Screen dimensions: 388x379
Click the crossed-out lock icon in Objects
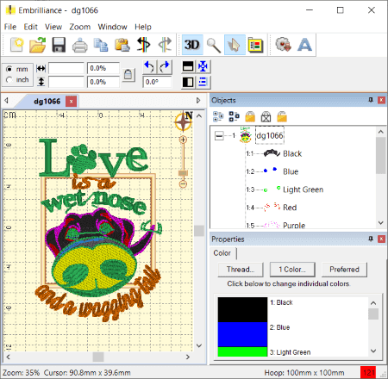coord(266,116)
